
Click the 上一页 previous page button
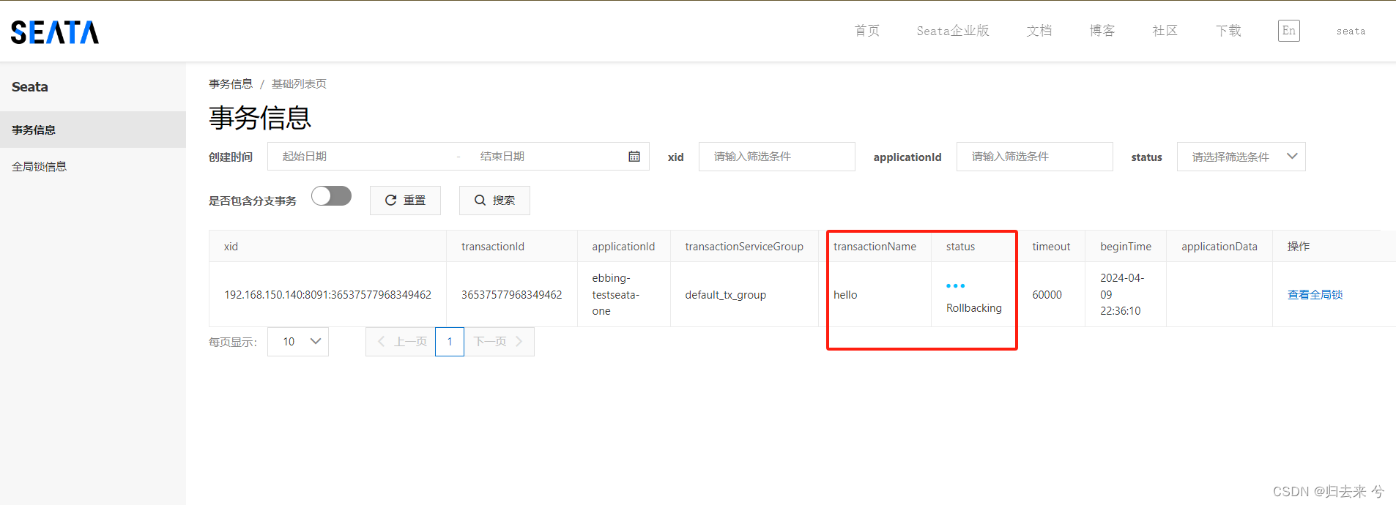(401, 342)
